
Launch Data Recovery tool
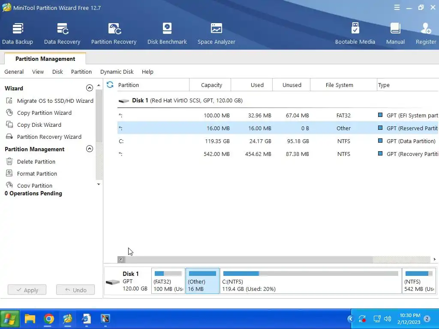click(62, 33)
